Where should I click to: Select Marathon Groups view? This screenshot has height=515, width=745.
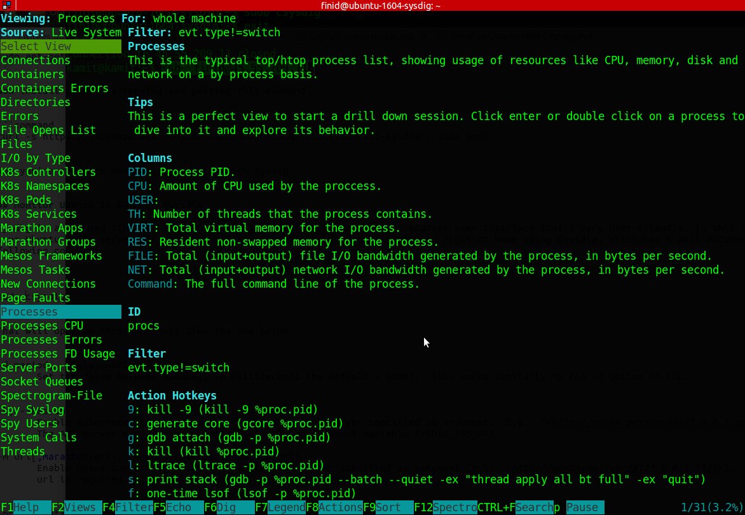click(x=48, y=242)
